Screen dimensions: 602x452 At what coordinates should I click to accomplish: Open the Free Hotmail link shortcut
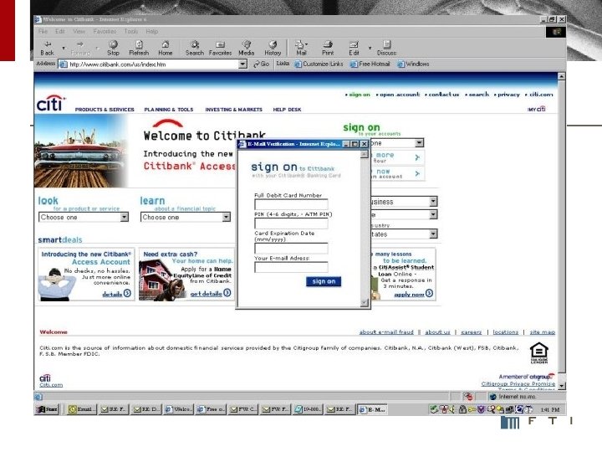pos(370,64)
